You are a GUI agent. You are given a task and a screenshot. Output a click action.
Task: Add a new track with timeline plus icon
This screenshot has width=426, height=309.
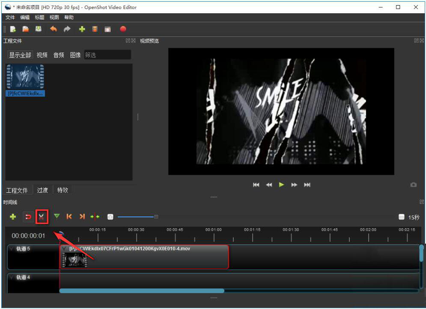click(13, 217)
